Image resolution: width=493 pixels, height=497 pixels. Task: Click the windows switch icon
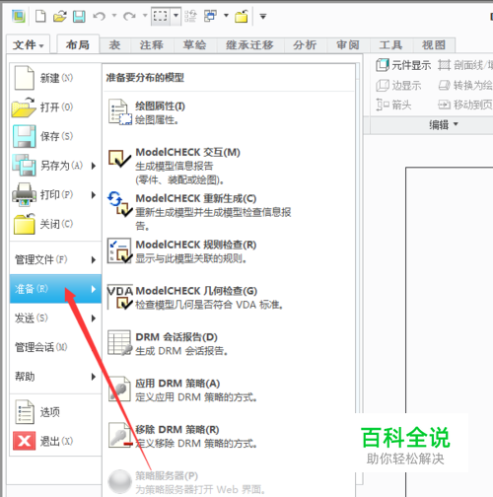point(210,16)
